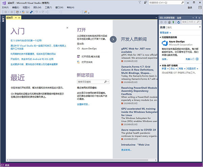Open the toolbar overflow options arrow
The width and height of the screenshot is (203, 167).
point(89,13)
